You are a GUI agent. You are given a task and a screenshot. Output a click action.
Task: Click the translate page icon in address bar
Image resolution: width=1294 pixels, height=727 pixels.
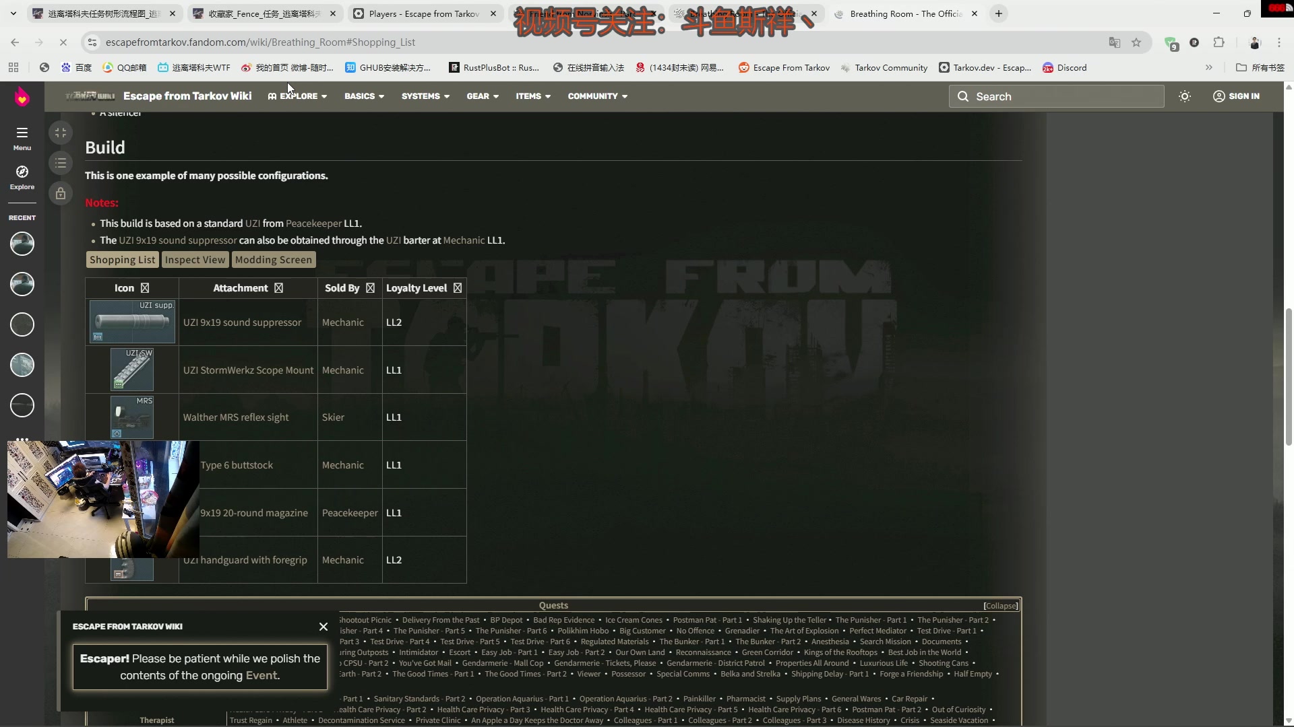point(1115,42)
